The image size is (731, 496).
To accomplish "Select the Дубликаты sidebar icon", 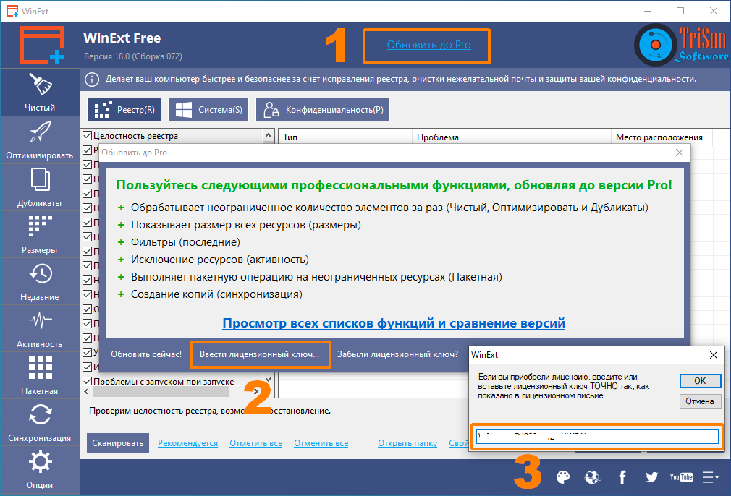I will [x=40, y=187].
